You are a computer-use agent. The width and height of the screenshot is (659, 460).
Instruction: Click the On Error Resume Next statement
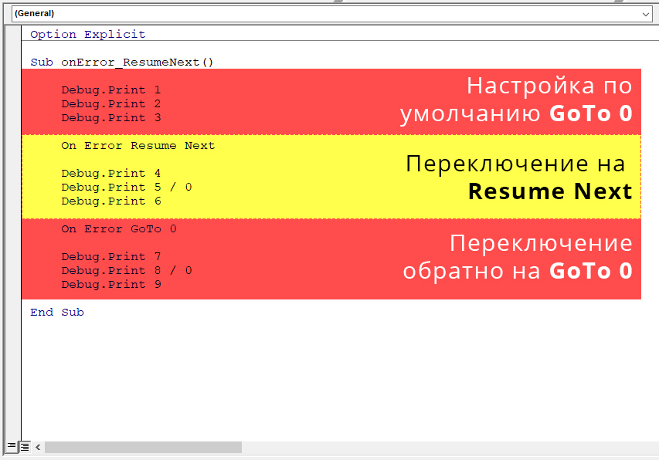(138, 146)
